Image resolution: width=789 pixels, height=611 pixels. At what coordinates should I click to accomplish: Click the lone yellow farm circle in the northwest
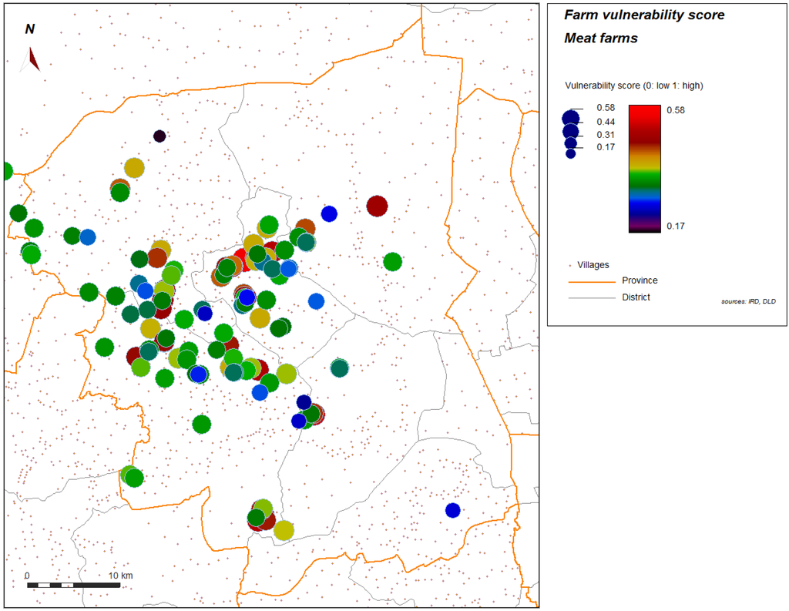coord(134,168)
